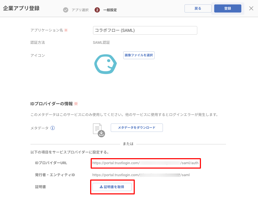Click the 認証方法 label
Screen dimensions: 258x197
38,42
